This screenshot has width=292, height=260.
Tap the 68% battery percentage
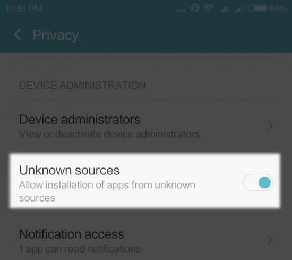pos(278,9)
